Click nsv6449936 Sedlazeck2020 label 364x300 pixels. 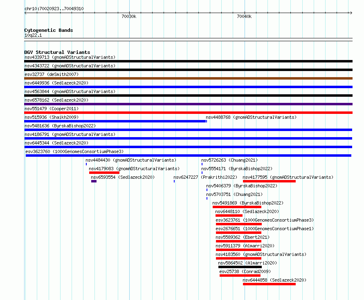point(56,83)
